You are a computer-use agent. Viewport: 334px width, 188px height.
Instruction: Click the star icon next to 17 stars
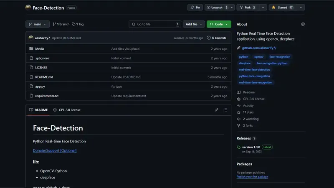pyautogui.click(x=238, y=112)
